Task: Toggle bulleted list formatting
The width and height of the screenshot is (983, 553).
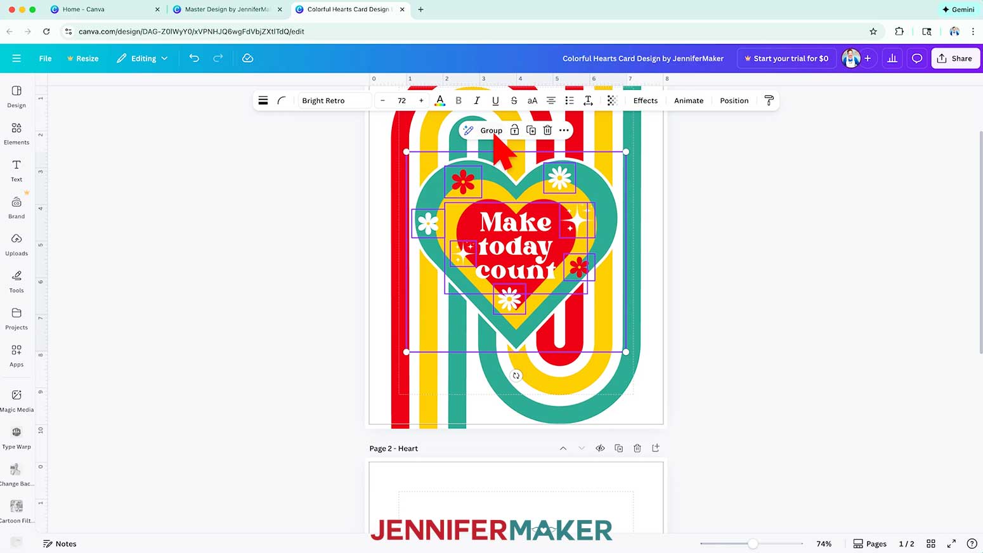Action: coord(570,100)
